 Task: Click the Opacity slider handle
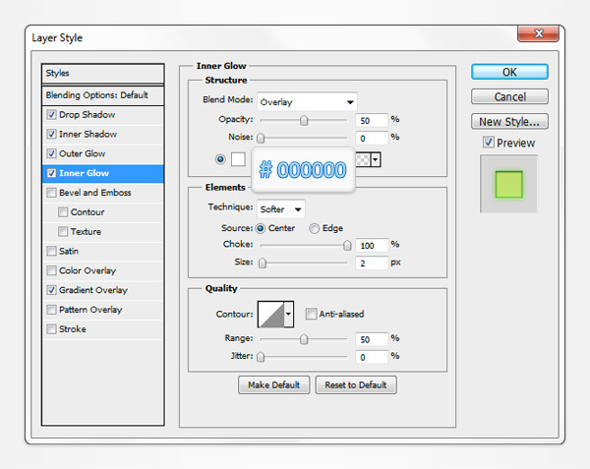click(x=304, y=120)
